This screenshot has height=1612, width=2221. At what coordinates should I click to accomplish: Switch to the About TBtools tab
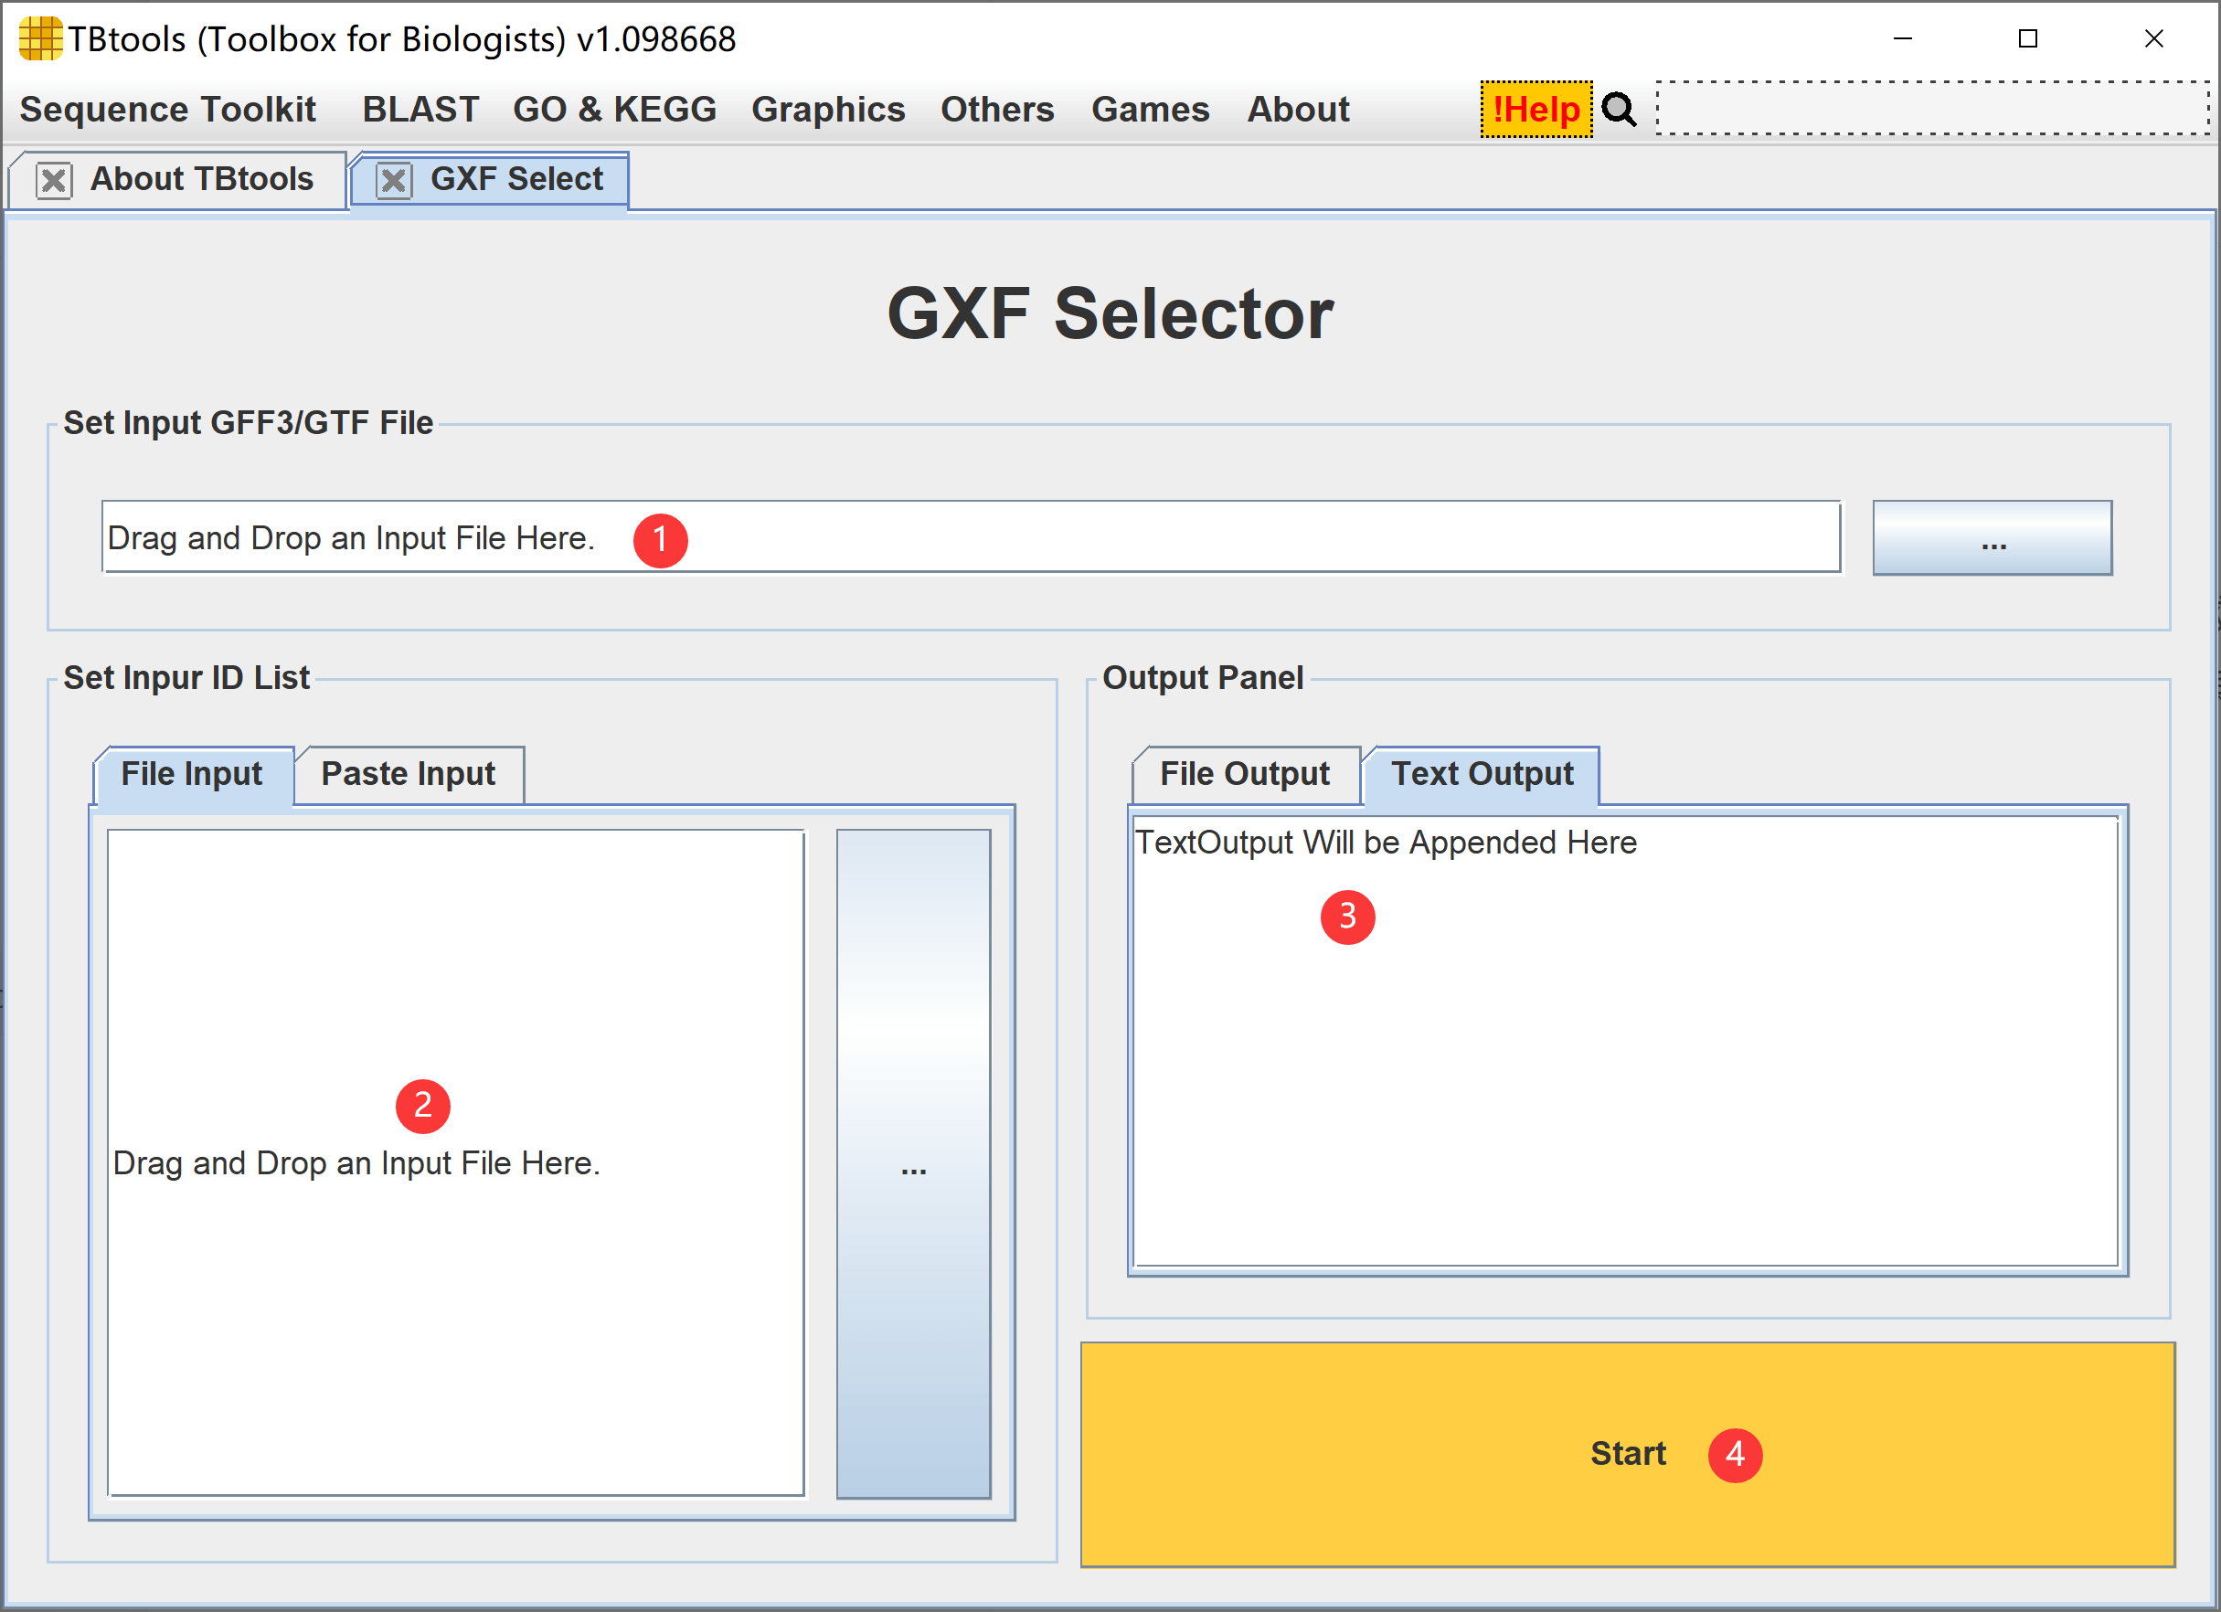(x=202, y=179)
